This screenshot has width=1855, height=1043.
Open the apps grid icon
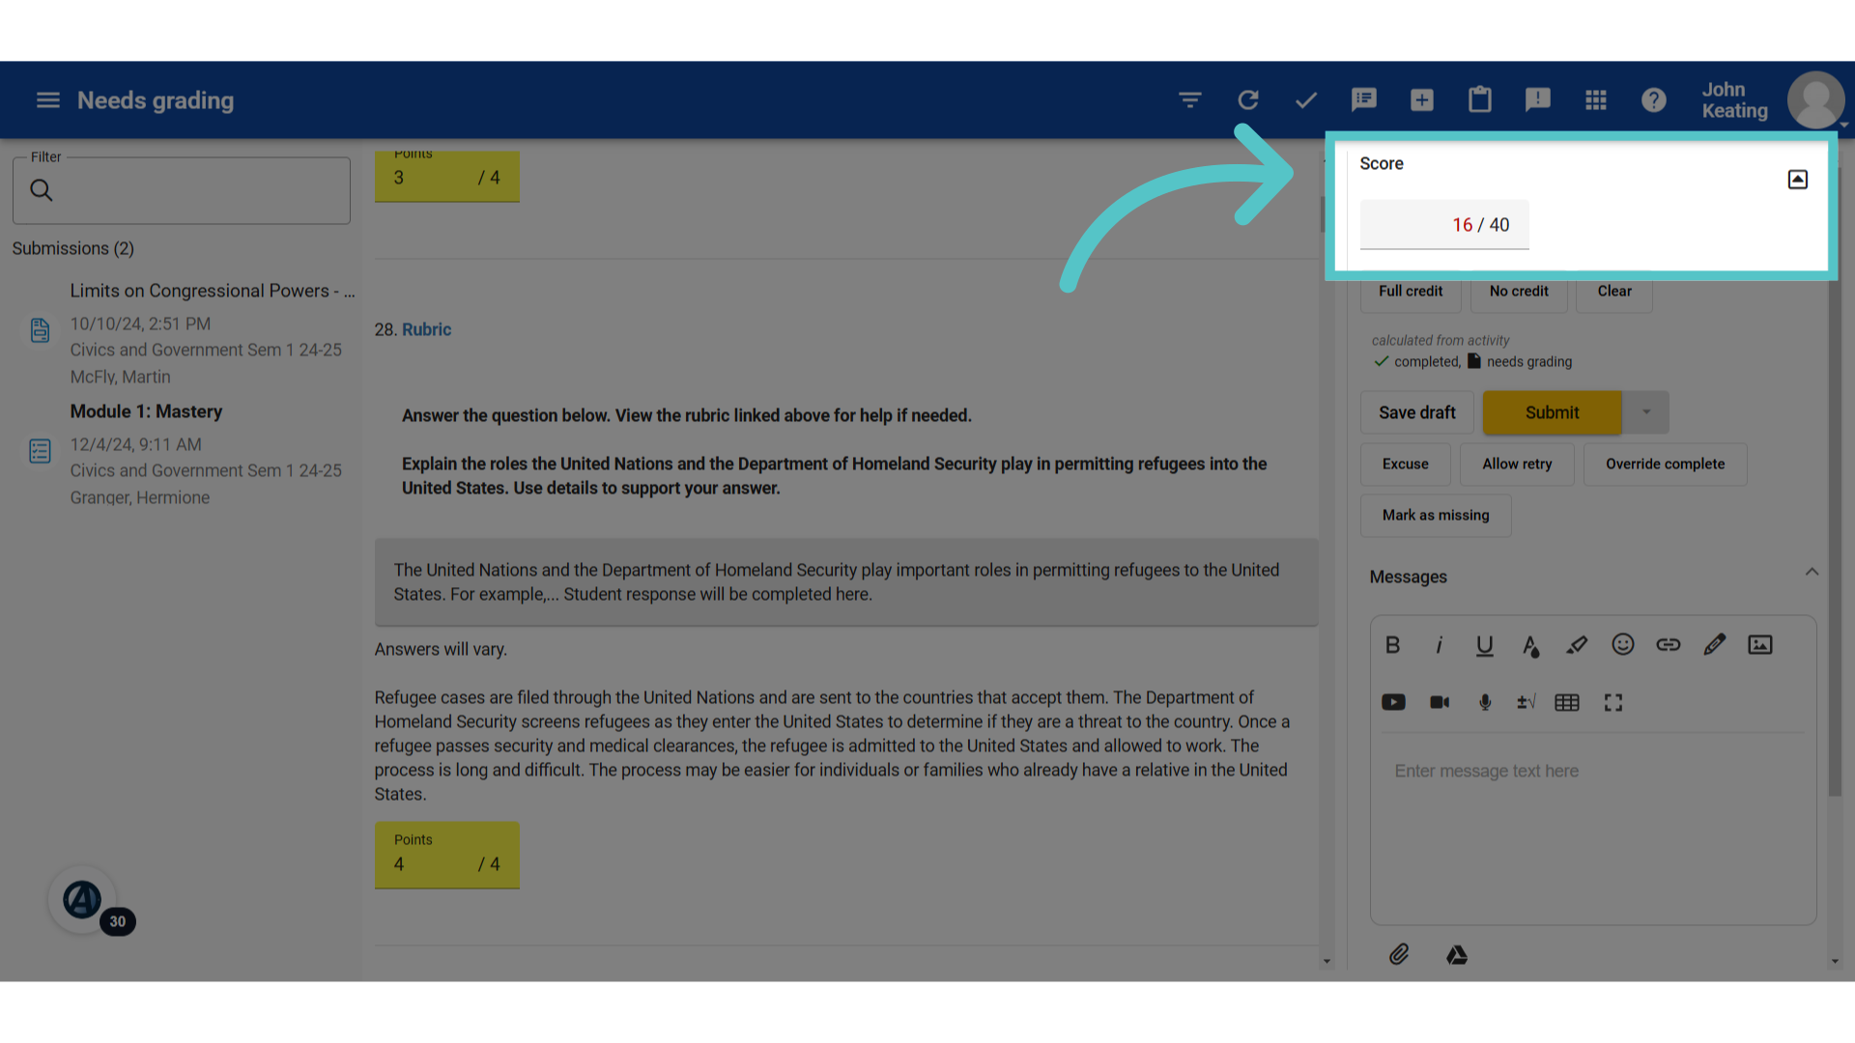coord(1596,100)
